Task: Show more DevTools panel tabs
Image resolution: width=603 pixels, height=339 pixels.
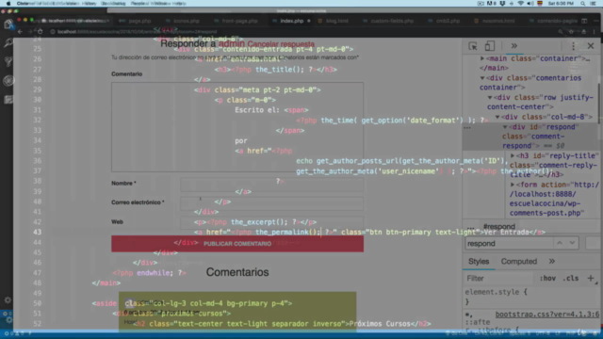Action: (x=513, y=46)
